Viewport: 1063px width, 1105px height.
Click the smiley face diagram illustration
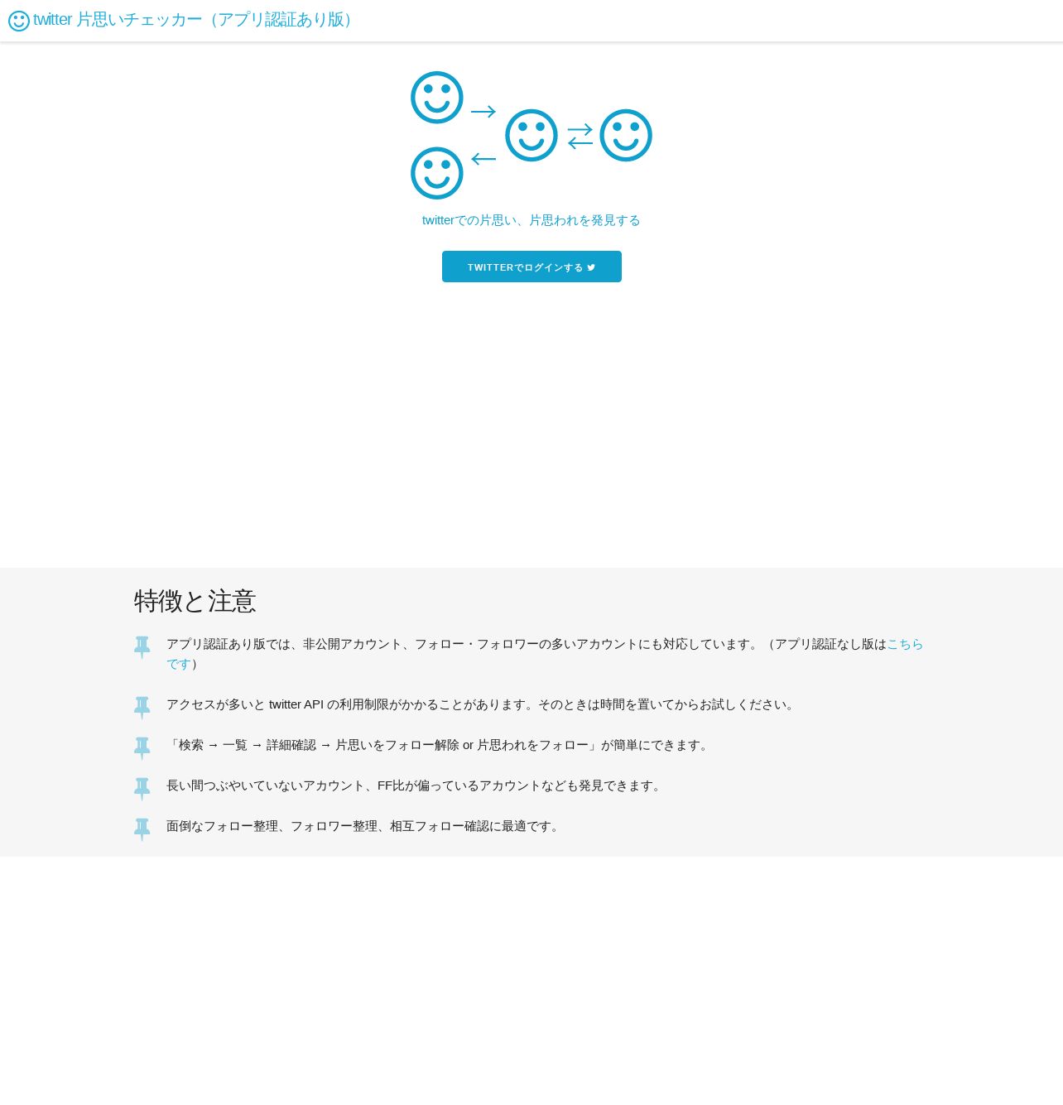click(531, 135)
